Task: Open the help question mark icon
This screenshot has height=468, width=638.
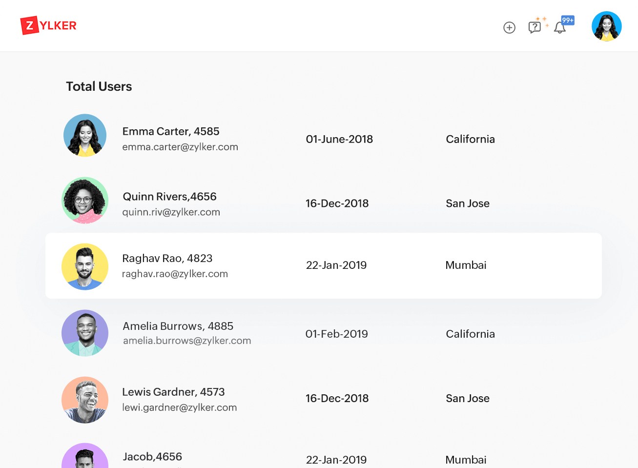Action: pyautogui.click(x=535, y=27)
